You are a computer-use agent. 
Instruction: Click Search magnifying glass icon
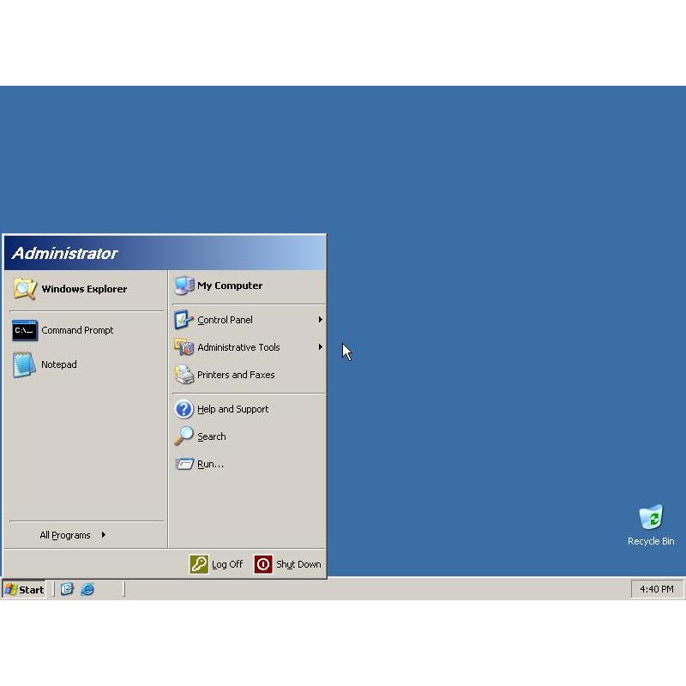184,436
